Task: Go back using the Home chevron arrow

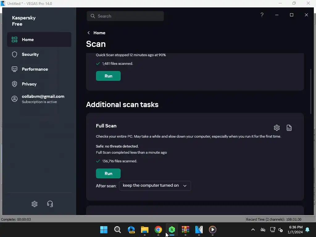Action: [89, 33]
